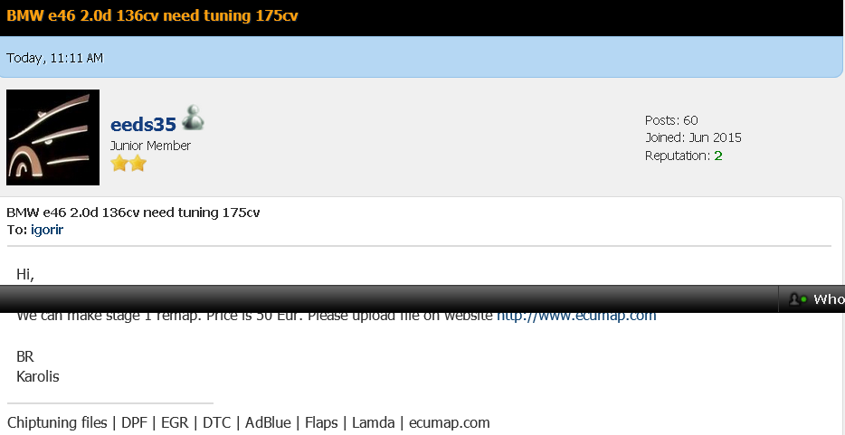Click the offline status icon beside eeds35
Image resolution: width=845 pixels, height=435 pixels.
pos(193,118)
